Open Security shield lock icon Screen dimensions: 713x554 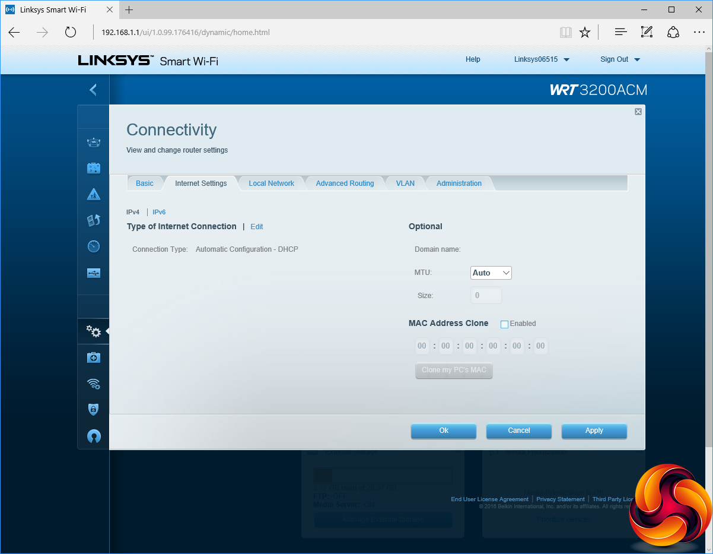(93, 409)
